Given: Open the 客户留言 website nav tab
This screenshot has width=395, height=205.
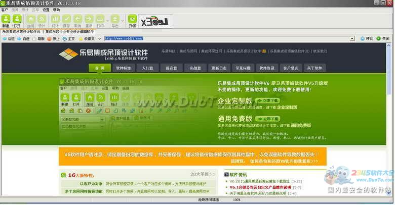Looking at the screenshot, I should click(291, 68).
